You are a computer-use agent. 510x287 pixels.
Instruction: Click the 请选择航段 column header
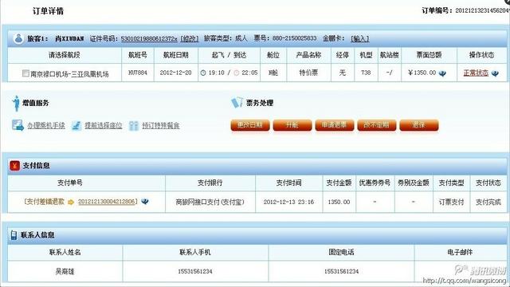64,55
